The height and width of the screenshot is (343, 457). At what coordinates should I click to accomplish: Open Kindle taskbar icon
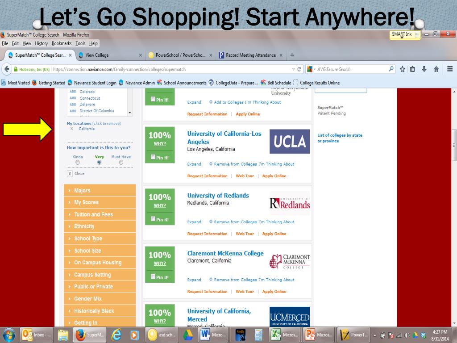(x=241, y=335)
